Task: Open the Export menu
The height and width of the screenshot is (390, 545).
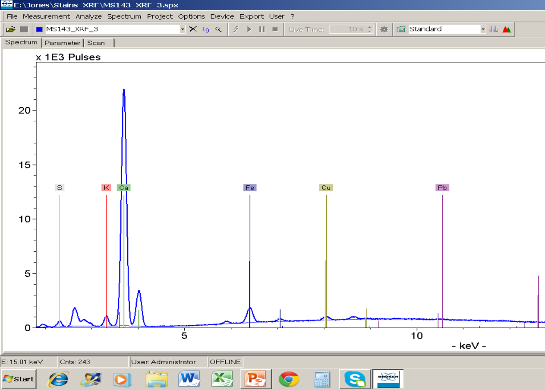Action: click(x=252, y=16)
